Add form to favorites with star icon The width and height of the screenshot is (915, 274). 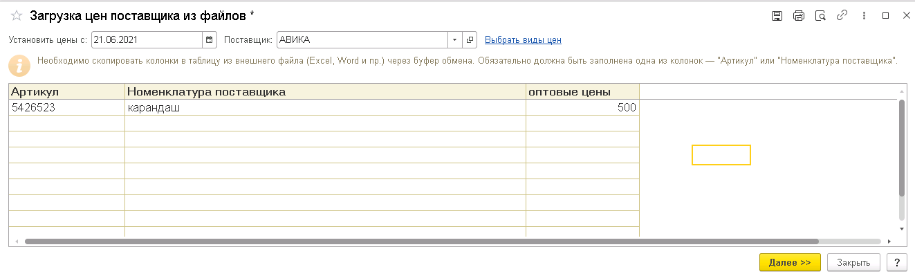17,15
